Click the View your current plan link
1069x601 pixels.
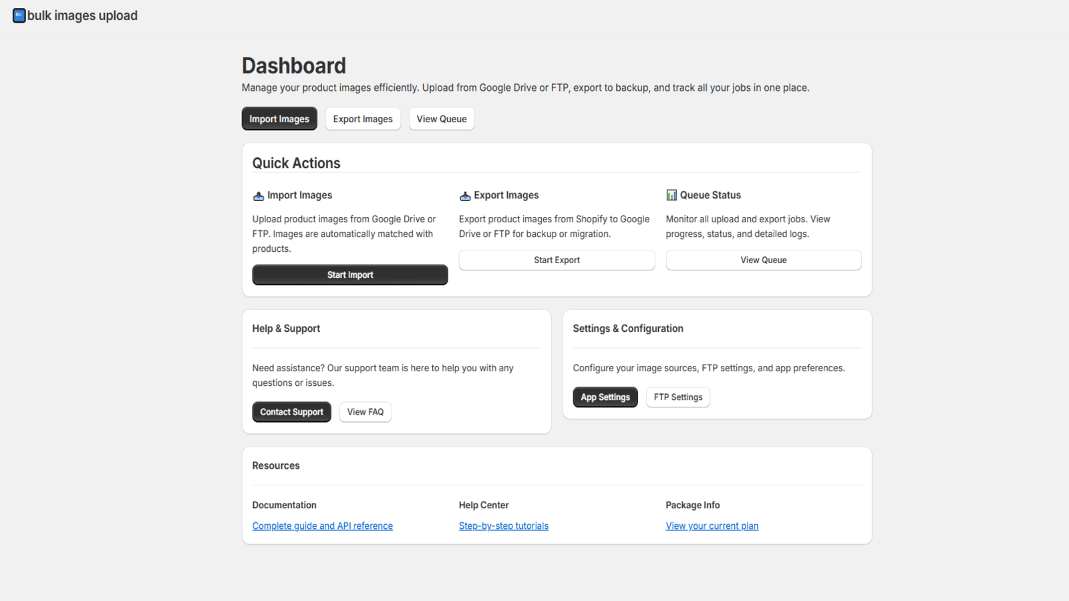[x=712, y=526]
